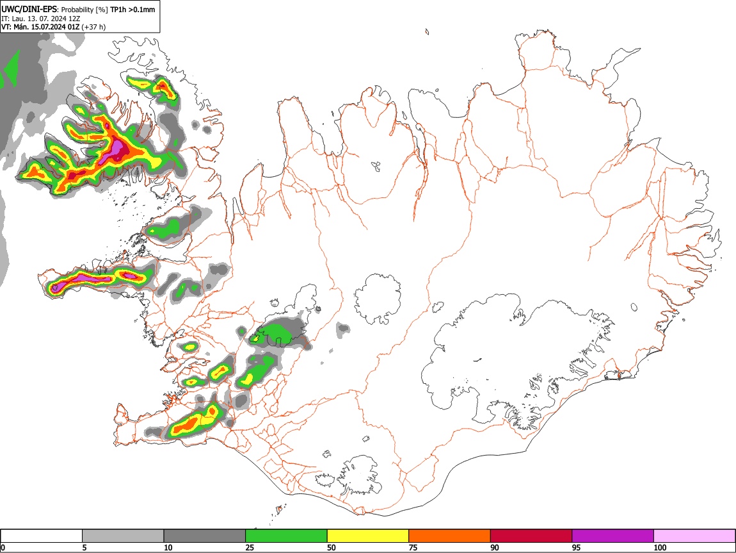Click the legend value '95'

[577, 547]
